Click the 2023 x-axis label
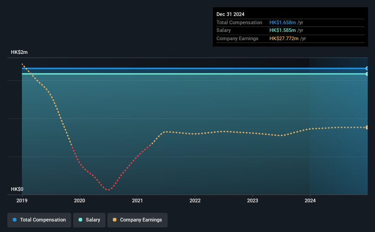 click(x=253, y=200)
